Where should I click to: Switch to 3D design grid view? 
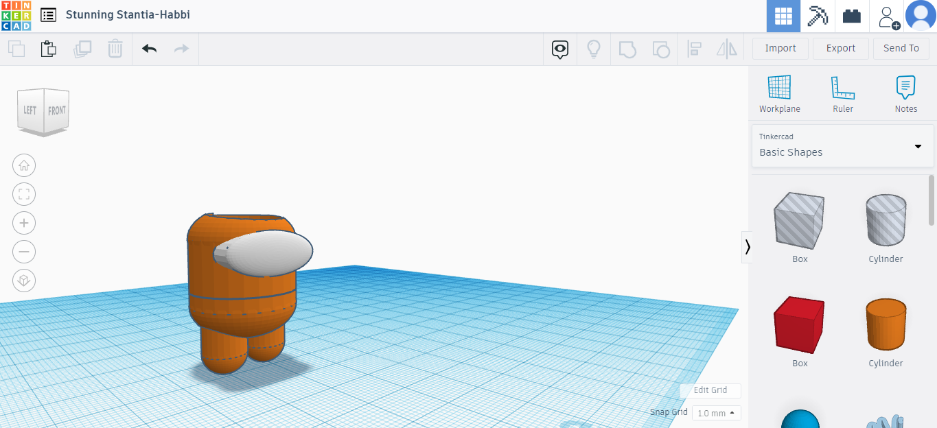click(x=783, y=16)
